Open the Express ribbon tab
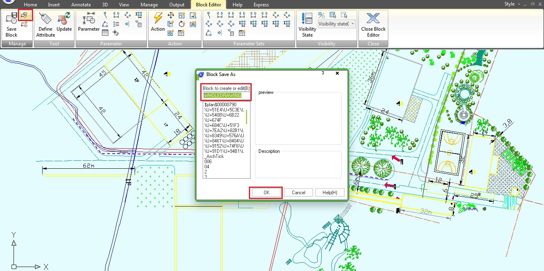Screen dimensions: 544x271 261,5
